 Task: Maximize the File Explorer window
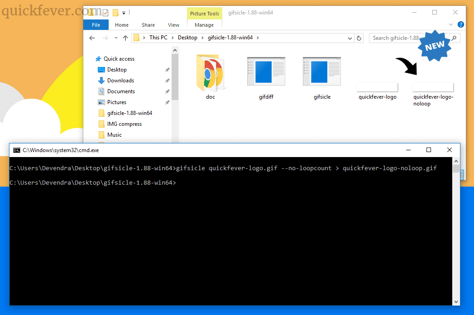click(x=435, y=12)
